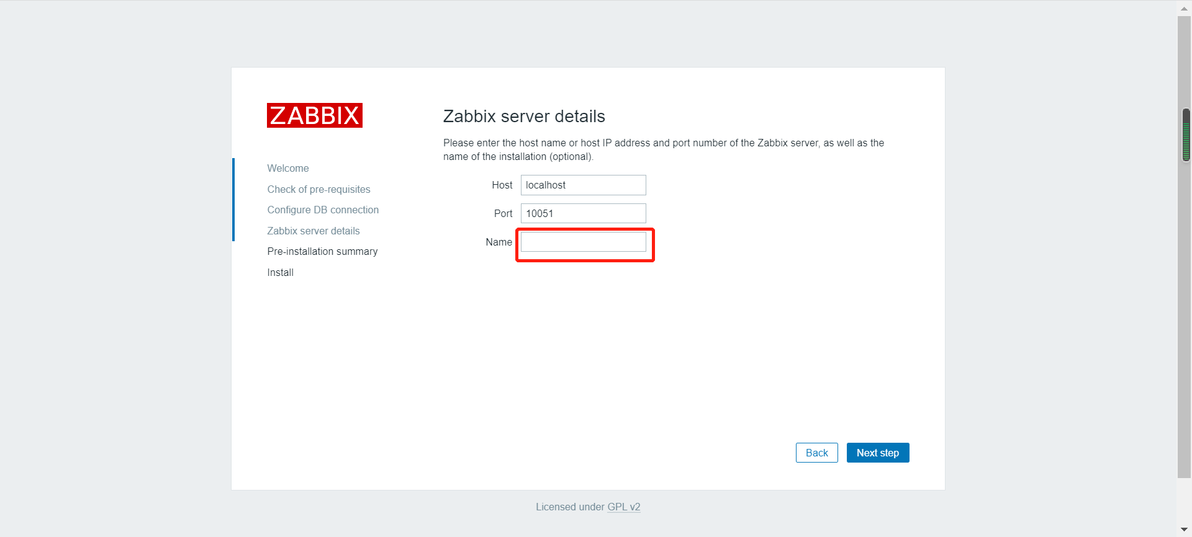Image resolution: width=1192 pixels, height=537 pixels.
Task: Click the scrollbar up arrow
Action: point(1184,9)
